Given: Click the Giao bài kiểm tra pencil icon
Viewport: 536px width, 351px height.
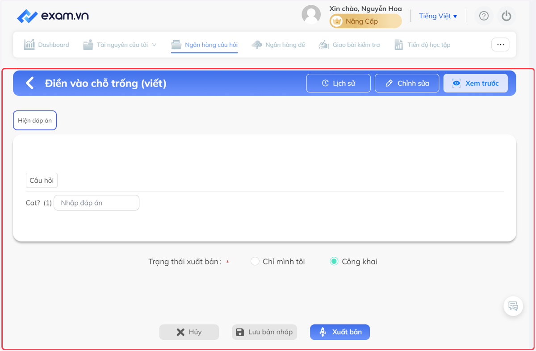Looking at the screenshot, I should pos(324,45).
